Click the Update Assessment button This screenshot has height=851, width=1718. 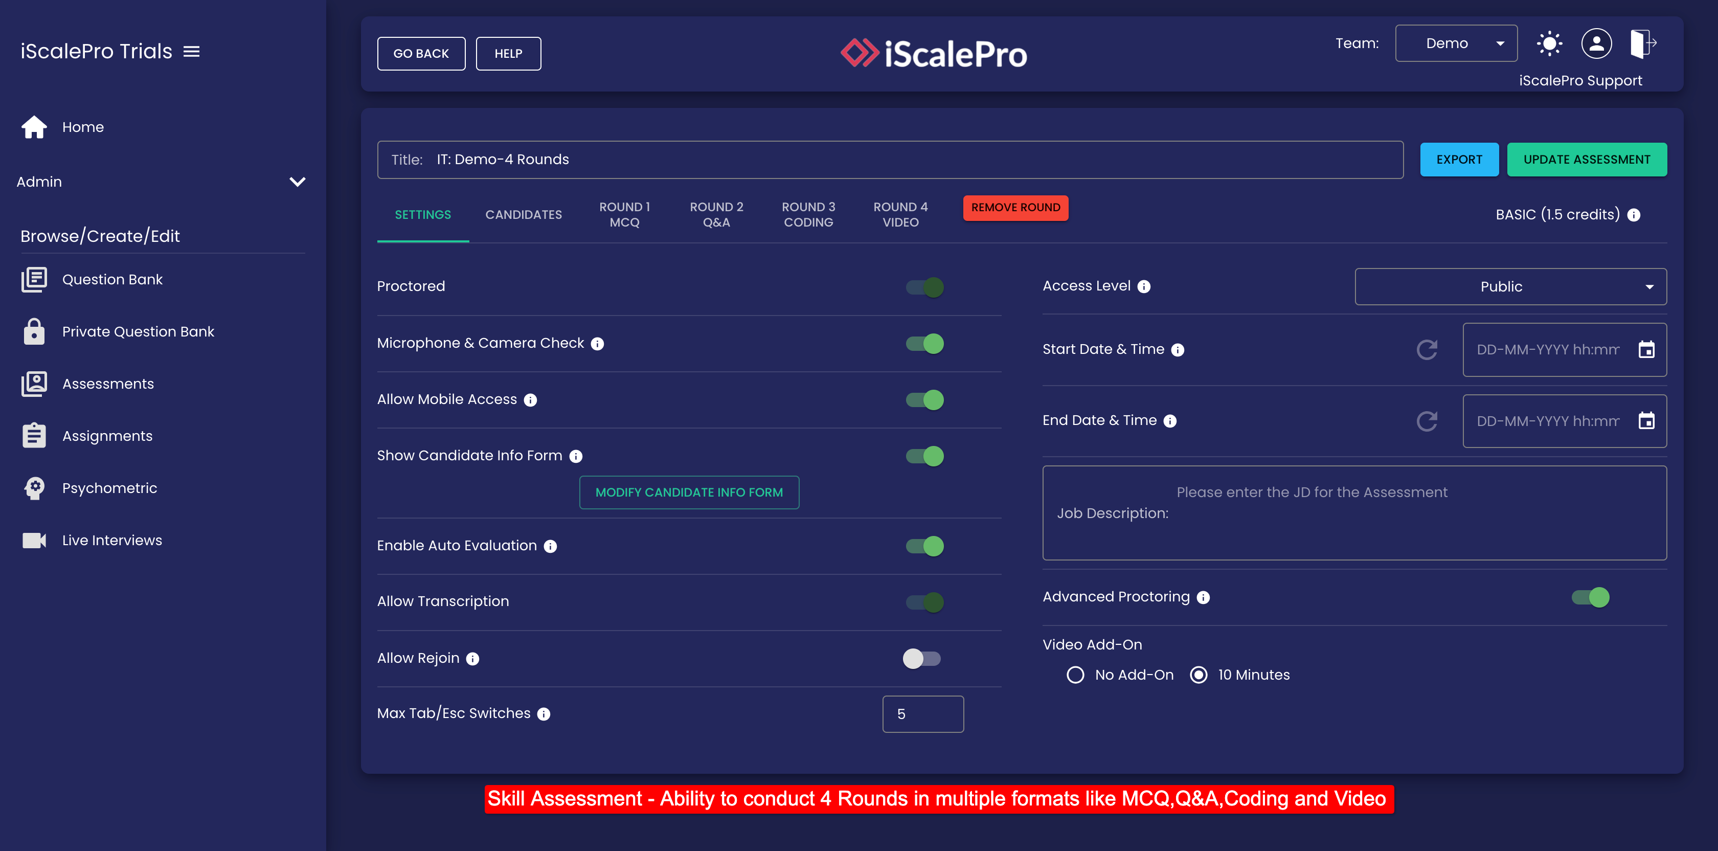tap(1586, 160)
